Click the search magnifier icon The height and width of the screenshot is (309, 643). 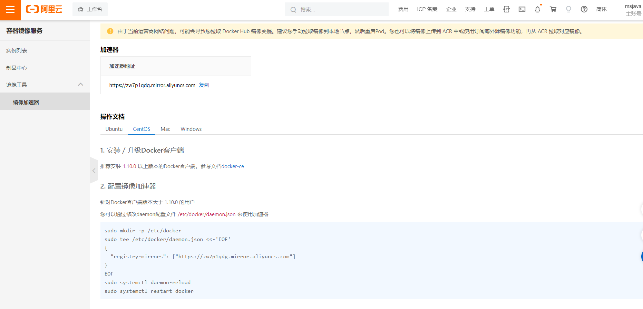(x=293, y=10)
